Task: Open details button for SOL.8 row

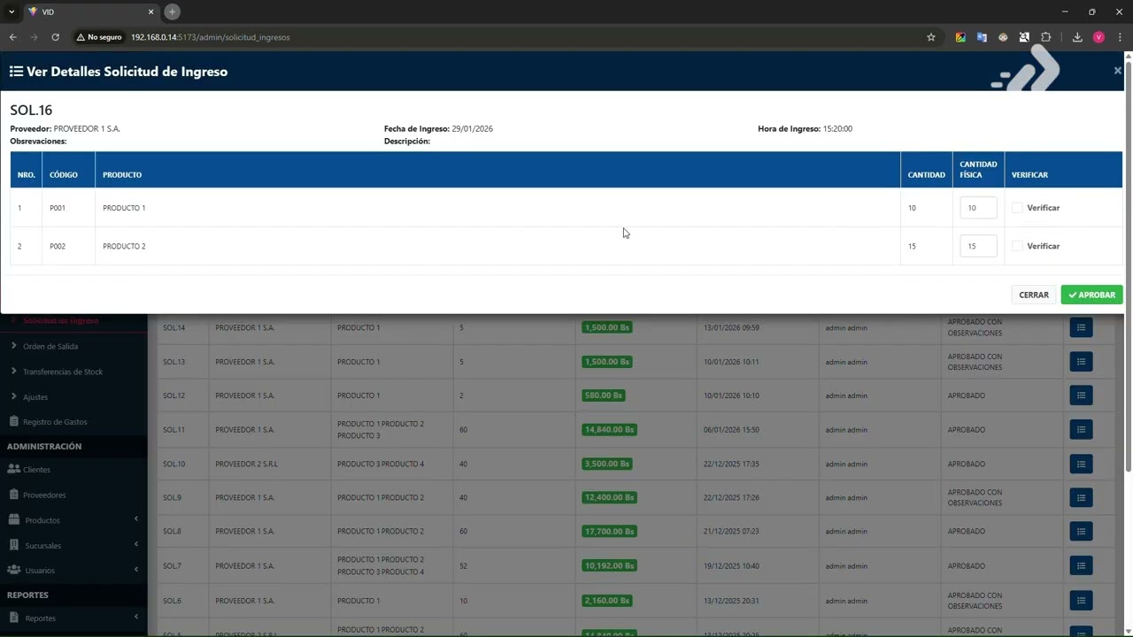Action: tap(1081, 532)
